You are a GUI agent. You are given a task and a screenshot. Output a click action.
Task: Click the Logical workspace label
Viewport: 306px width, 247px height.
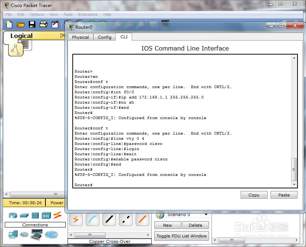point(21,36)
